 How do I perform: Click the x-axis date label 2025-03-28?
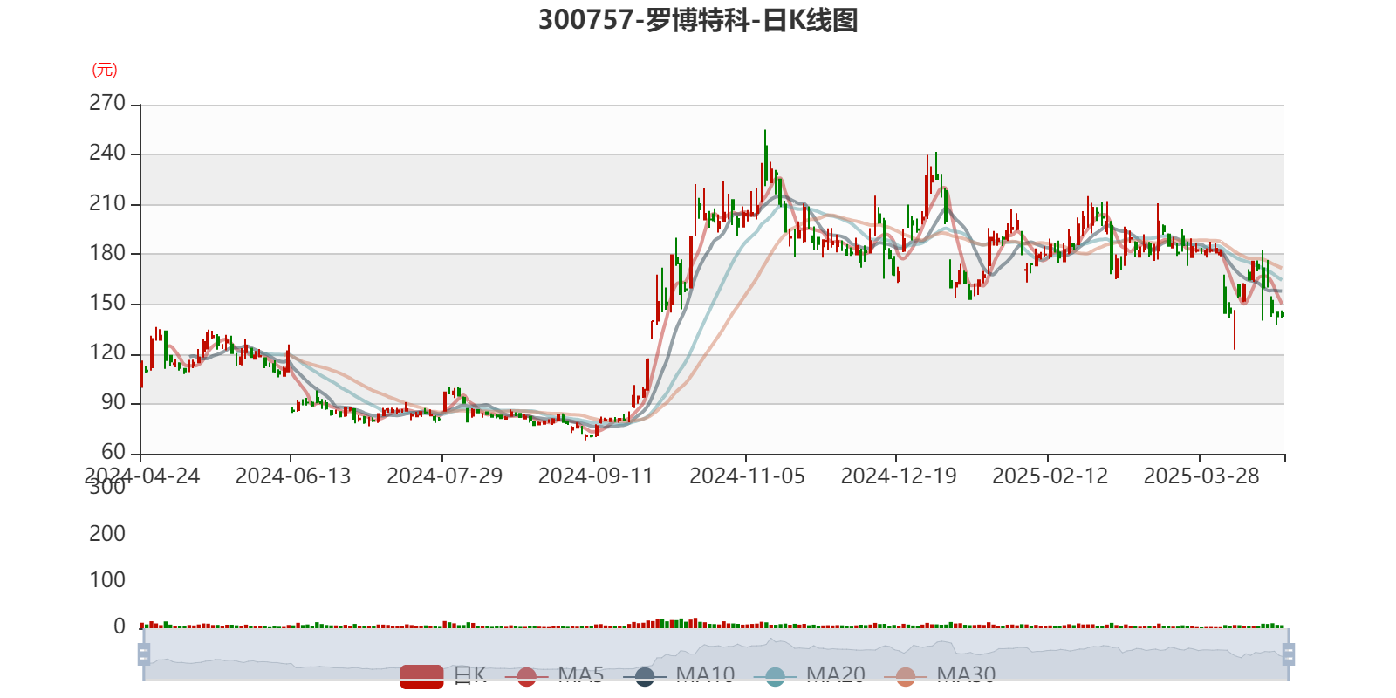click(x=1201, y=476)
